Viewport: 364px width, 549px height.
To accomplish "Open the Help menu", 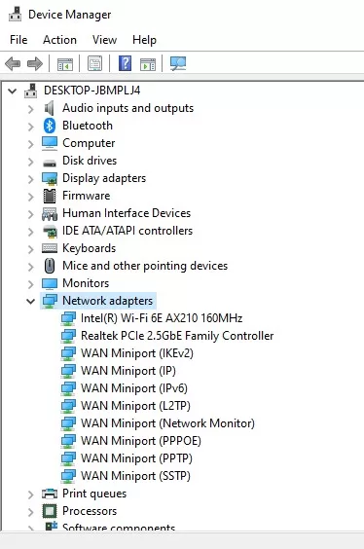I will (144, 40).
